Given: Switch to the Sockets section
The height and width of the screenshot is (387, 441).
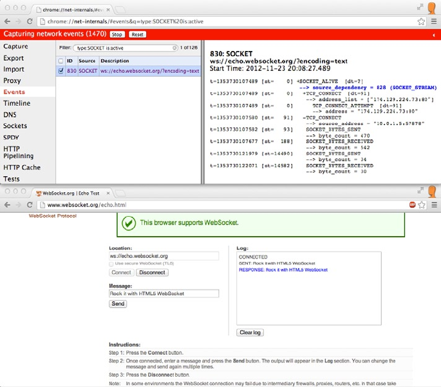Looking at the screenshot, I should pos(15,126).
